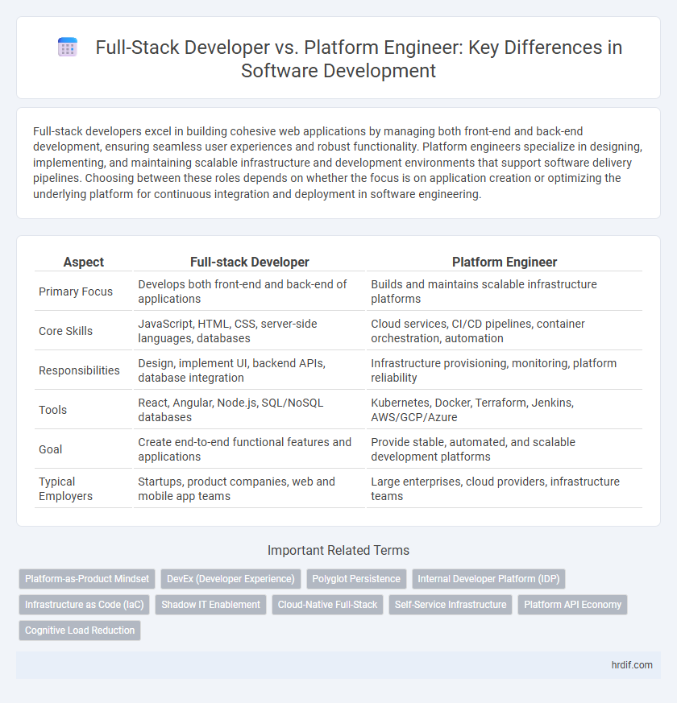Open the Platform-as-Product Mindset tag
Screen dimensions: 677x703
[87, 579]
